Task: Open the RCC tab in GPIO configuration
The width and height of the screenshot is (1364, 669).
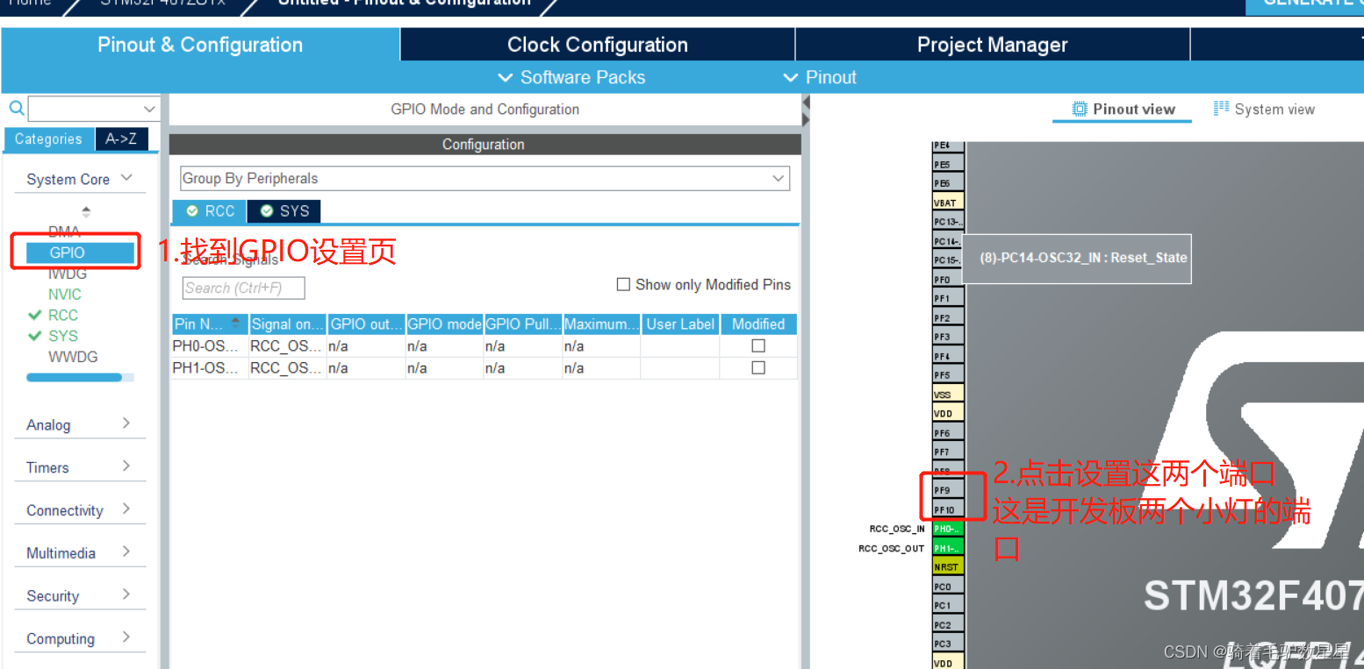Action: [x=210, y=211]
